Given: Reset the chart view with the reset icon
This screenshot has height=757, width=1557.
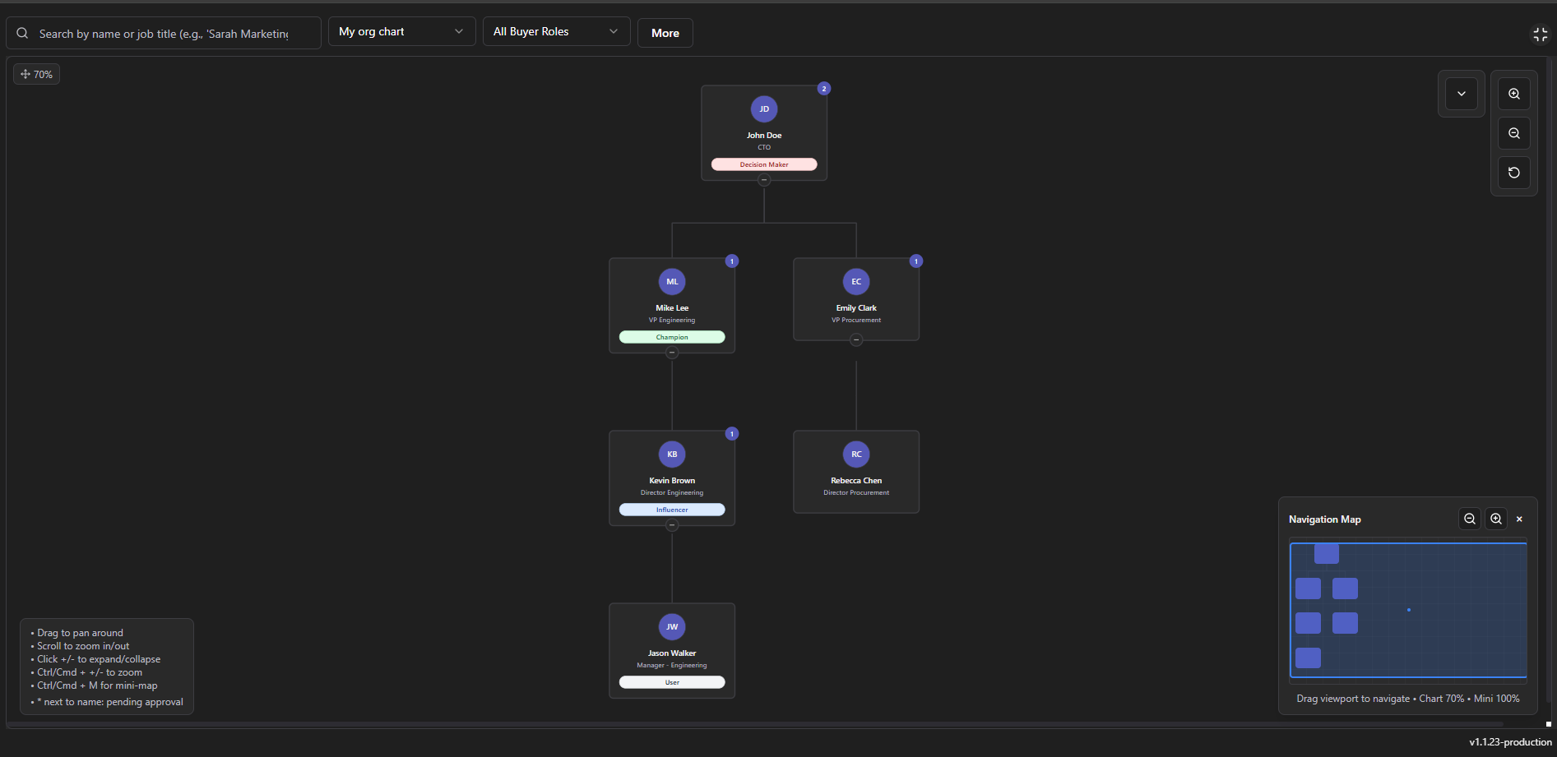Looking at the screenshot, I should (x=1513, y=173).
